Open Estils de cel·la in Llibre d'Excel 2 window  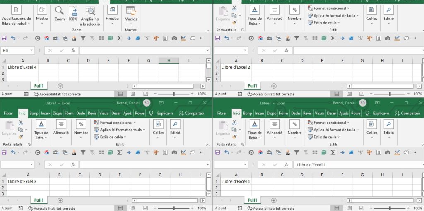point(324,23)
